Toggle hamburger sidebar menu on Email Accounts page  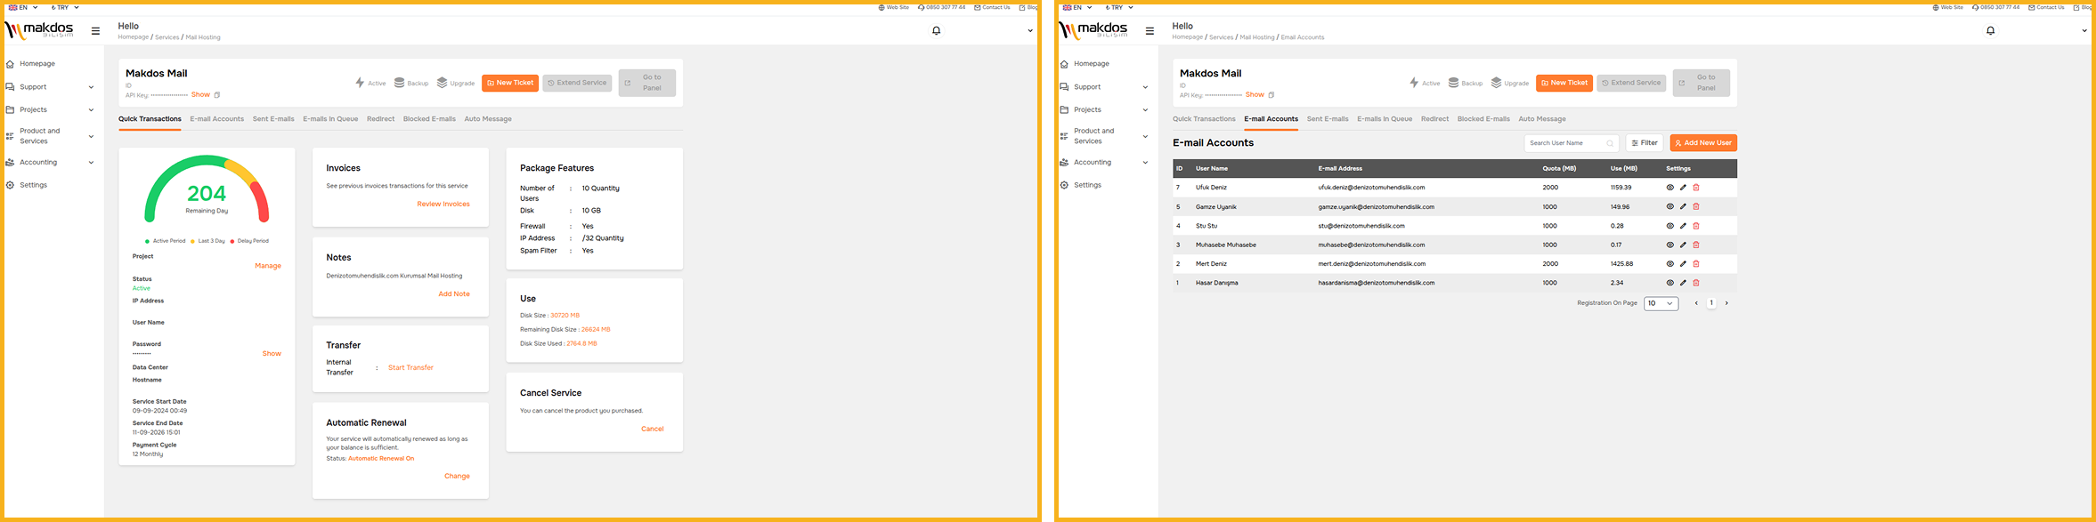click(x=1150, y=30)
